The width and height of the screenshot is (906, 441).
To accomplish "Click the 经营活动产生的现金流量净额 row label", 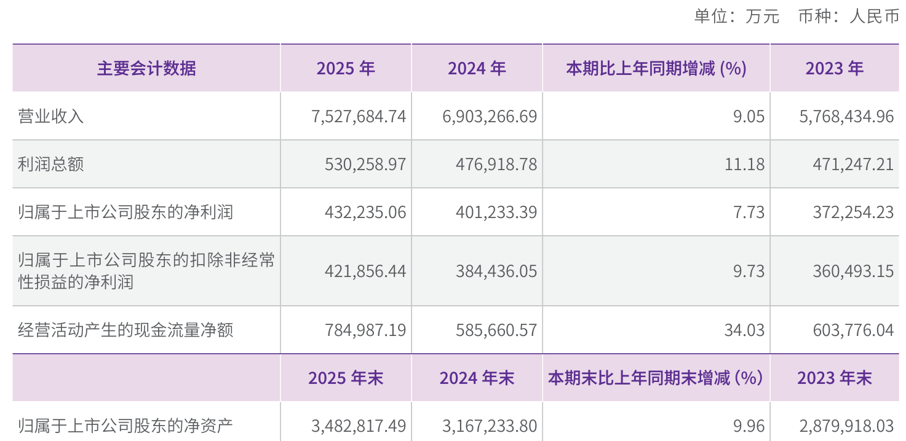I will point(125,330).
